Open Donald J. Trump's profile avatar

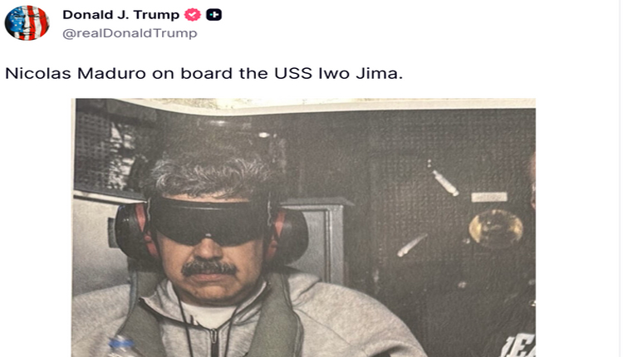pos(27,22)
